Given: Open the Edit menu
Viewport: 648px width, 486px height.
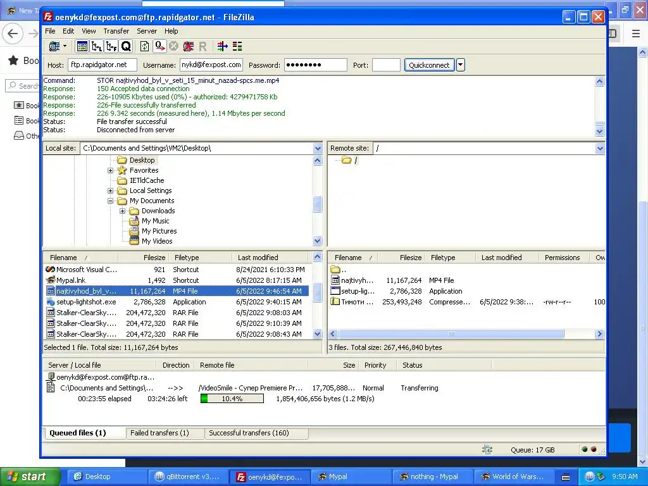Looking at the screenshot, I should point(68,31).
